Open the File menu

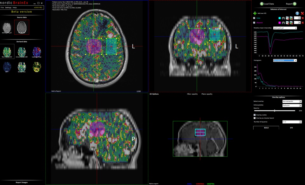(2, 8)
